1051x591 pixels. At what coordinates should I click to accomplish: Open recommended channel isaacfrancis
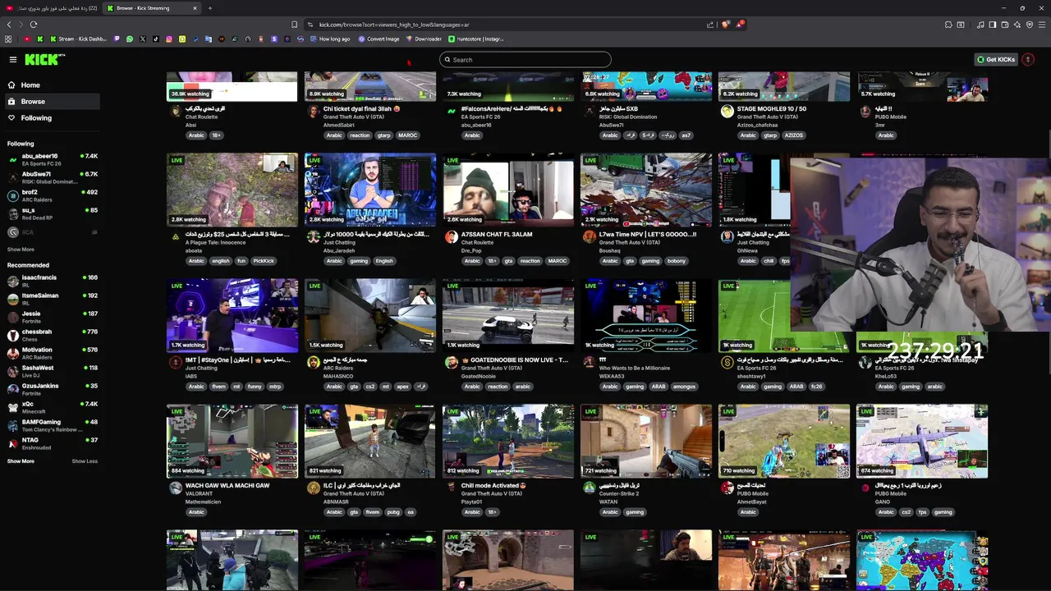[x=51, y=281]
